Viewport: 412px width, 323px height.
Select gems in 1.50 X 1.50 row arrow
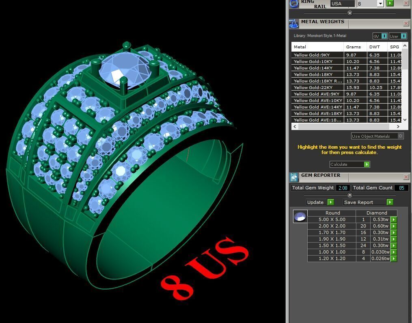[394, 246]
